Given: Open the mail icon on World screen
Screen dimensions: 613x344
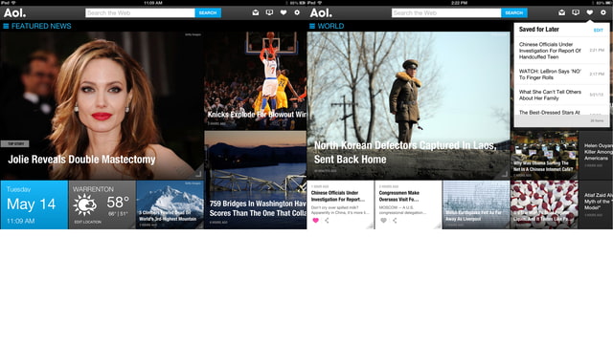Looking at the screenshot, I should pyautogui.click(x=562, y=12).
